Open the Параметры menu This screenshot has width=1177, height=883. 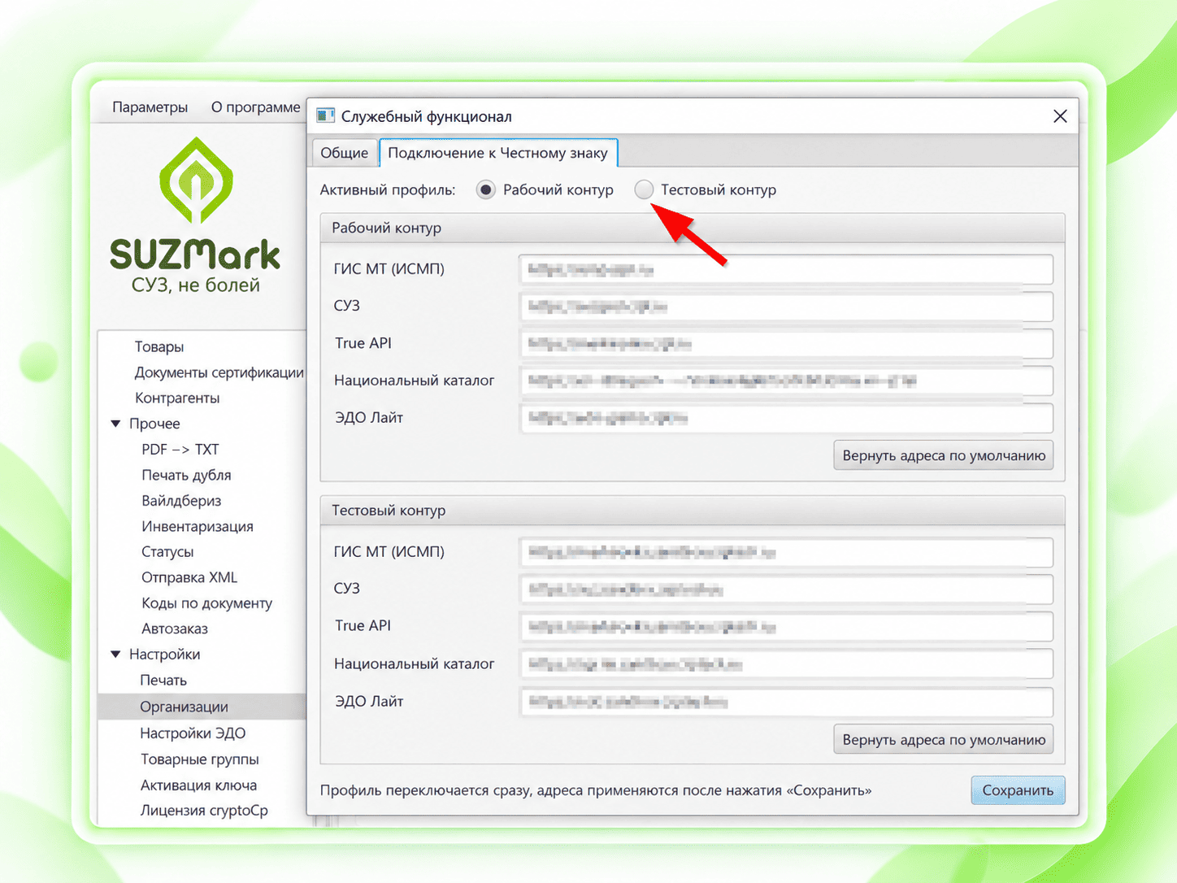click(150, 107)
